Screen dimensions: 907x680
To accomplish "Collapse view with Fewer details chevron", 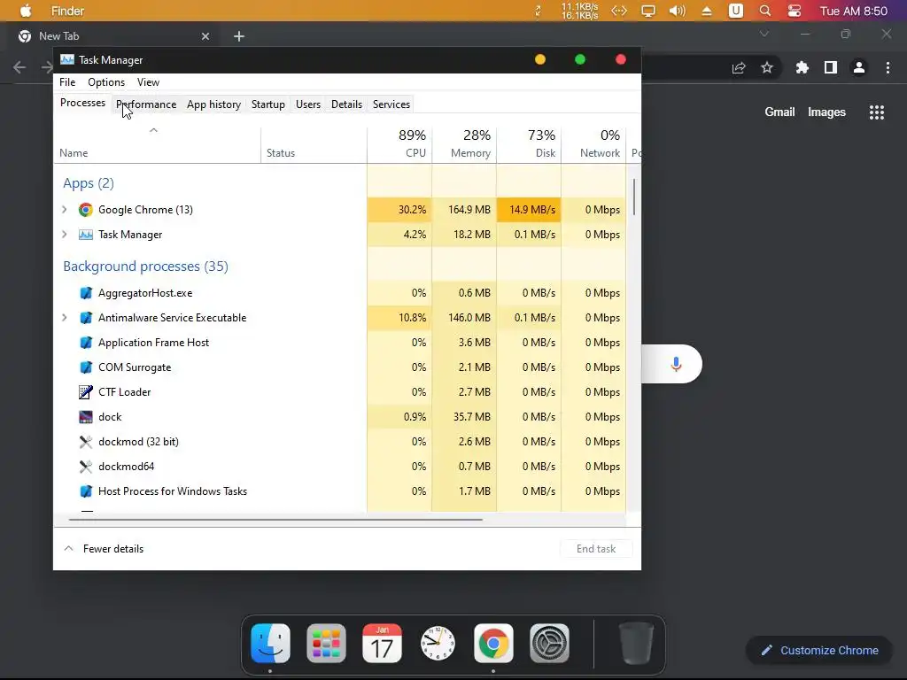I will click(68, 549).
